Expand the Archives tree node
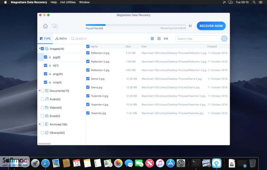 (39, 124)
